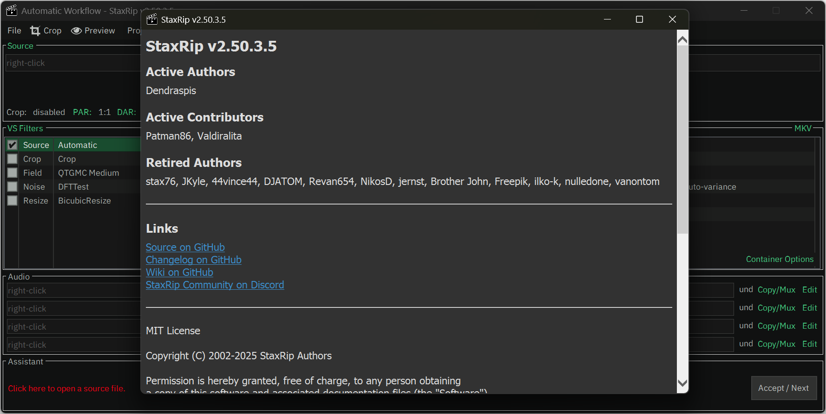Viewport: 826px width, 414px height.
Task: Click the Preview eye icon
Action: tap(76, 31)
